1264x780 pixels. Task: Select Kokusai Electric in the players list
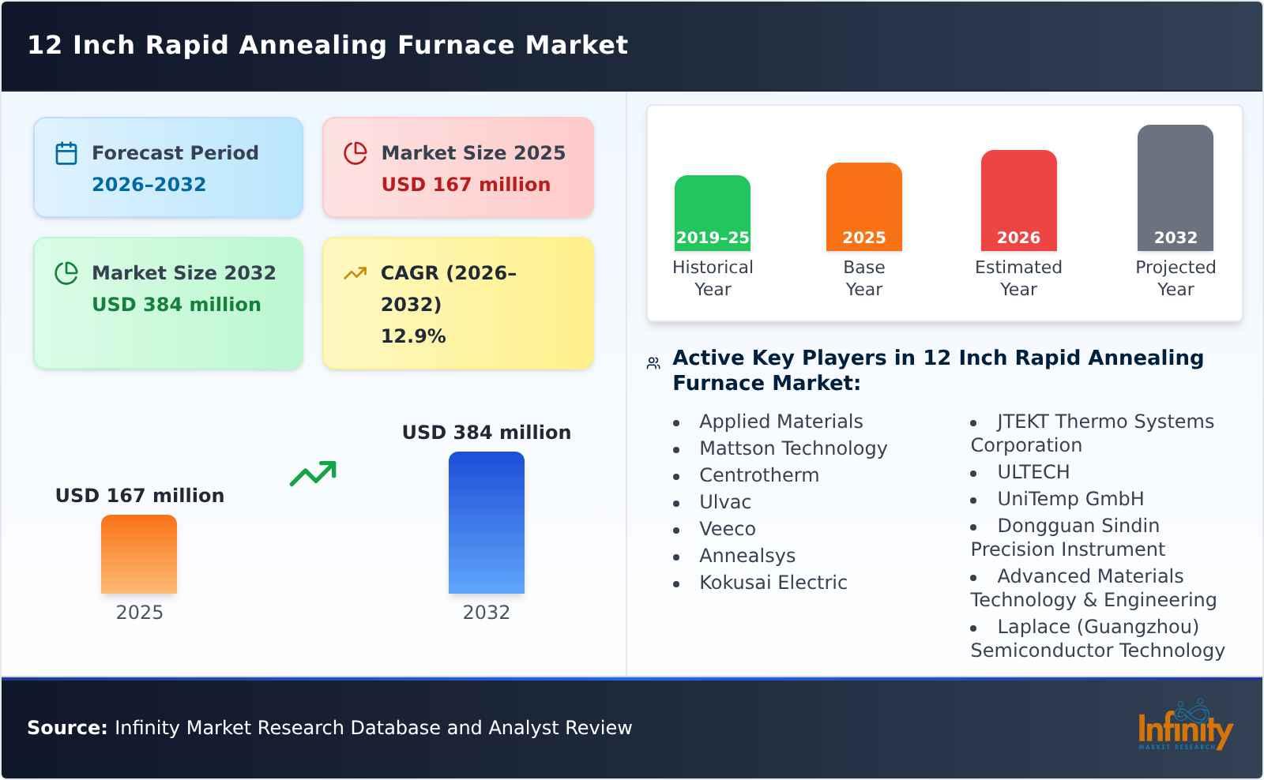tap(773, 583)
